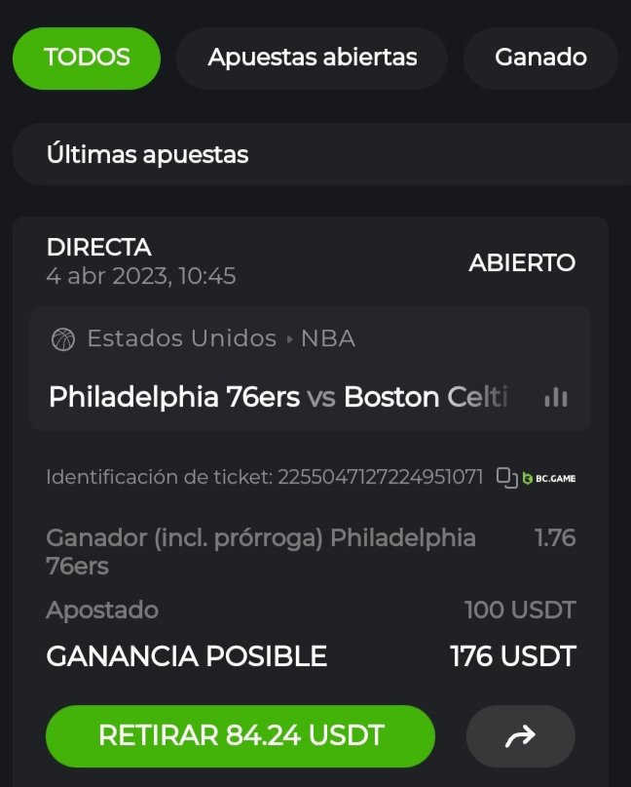Open the Ganado tab

click(540, 58)
